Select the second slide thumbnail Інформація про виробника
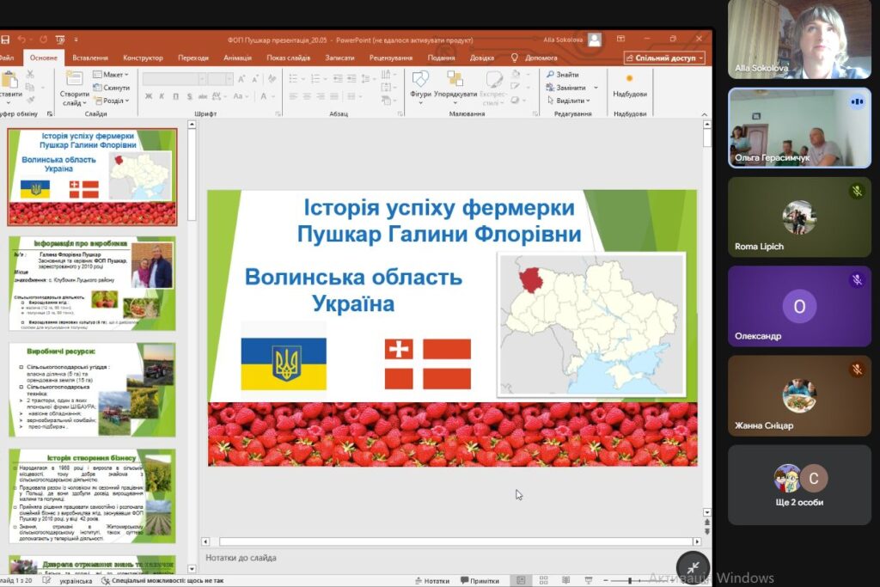This screenshot has width=880, height=587. point(92,284)
